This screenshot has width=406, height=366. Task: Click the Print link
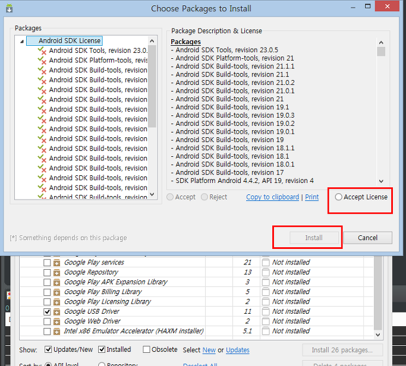coord(311,197)
